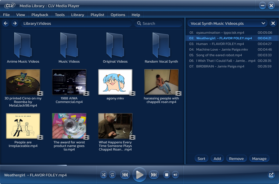This screenshot has width=279, height=184.
Task: Navigate back in the library
Action: tap(6, 23)
